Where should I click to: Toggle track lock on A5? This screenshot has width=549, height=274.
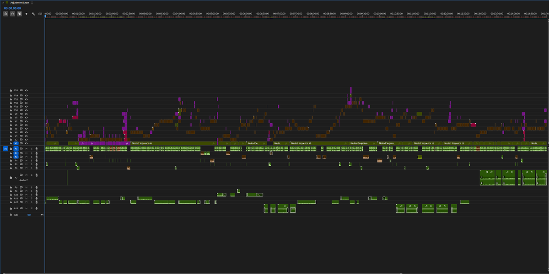pyautogui.click(x=11, y=164)
